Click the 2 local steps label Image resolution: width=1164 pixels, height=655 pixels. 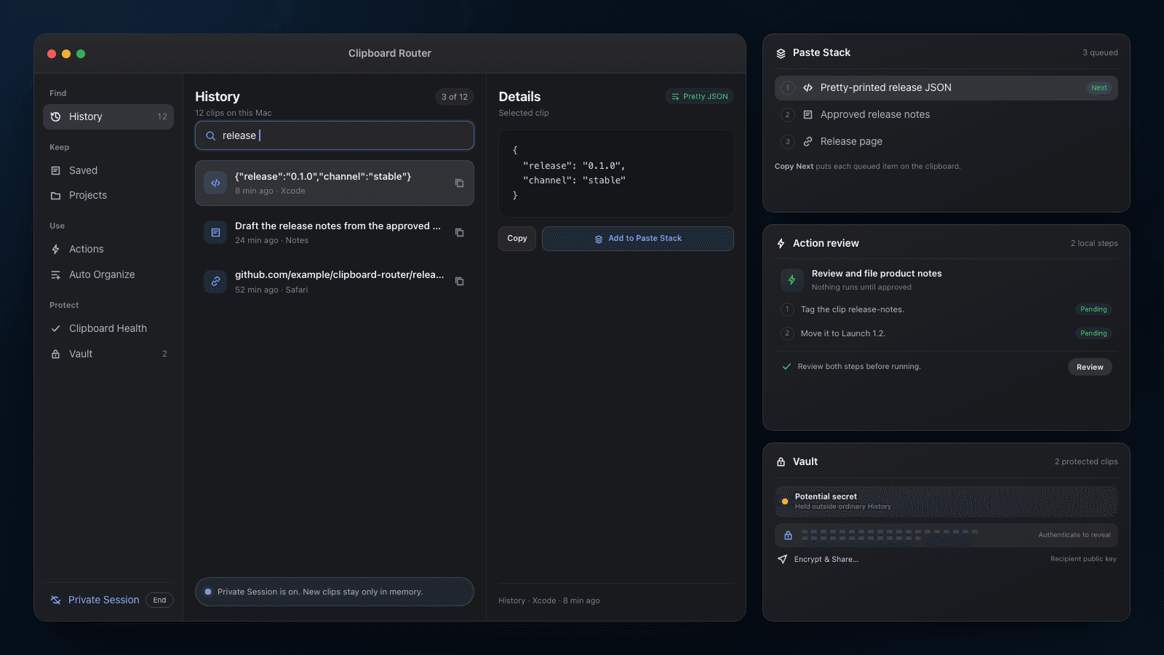click(1094, 243)
